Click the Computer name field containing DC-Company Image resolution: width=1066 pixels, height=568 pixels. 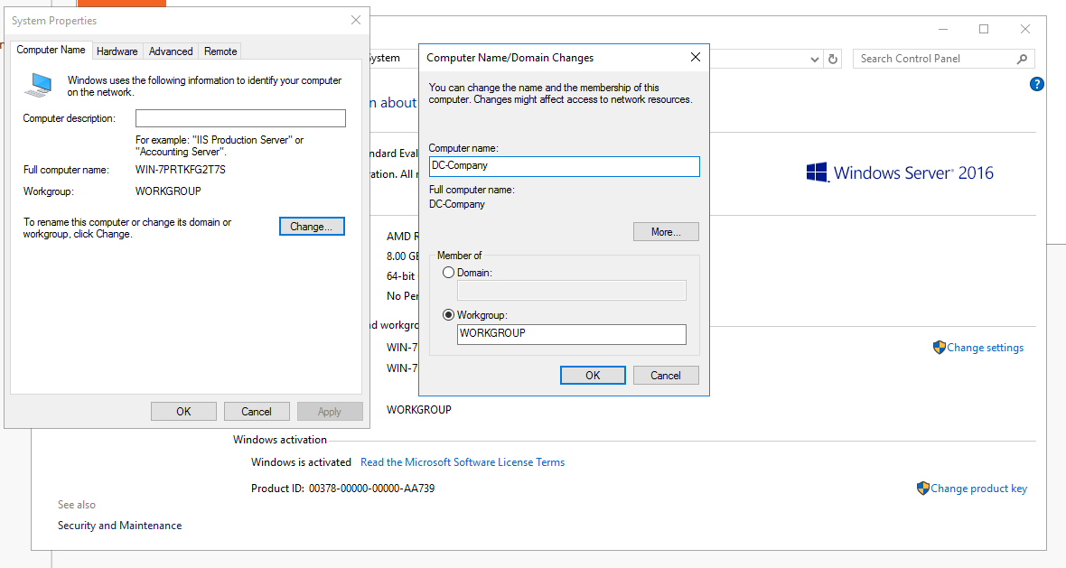point(564,166)
